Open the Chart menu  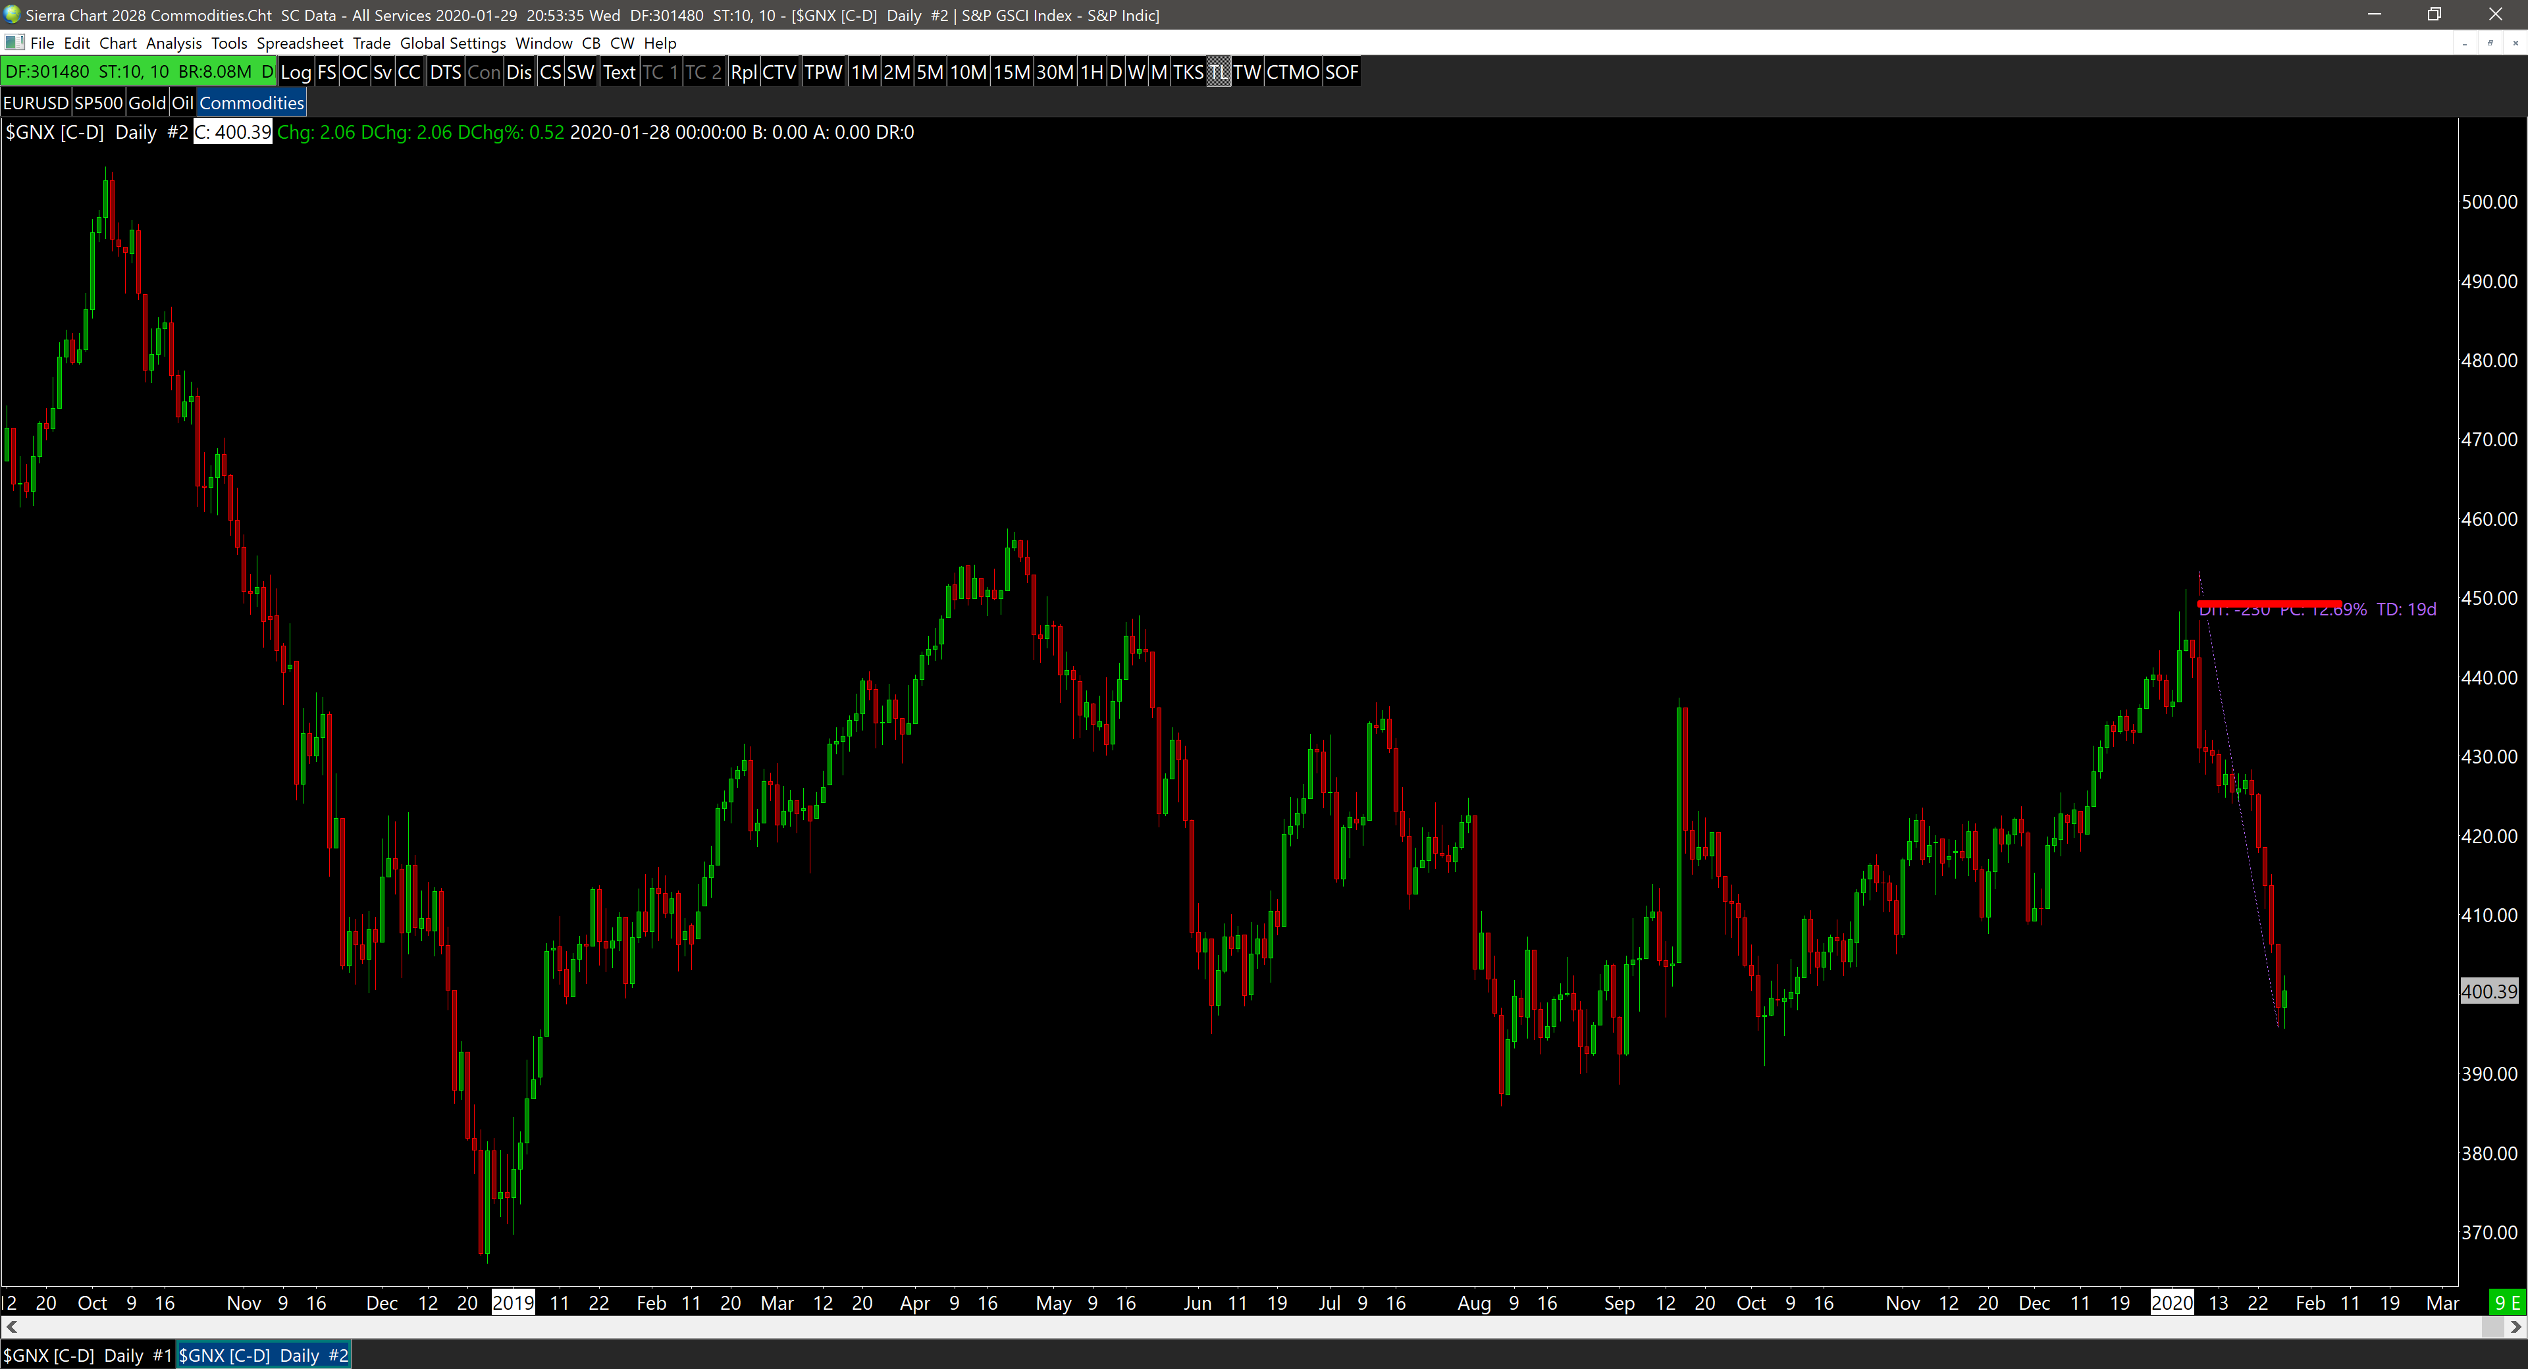click(118, 43)
